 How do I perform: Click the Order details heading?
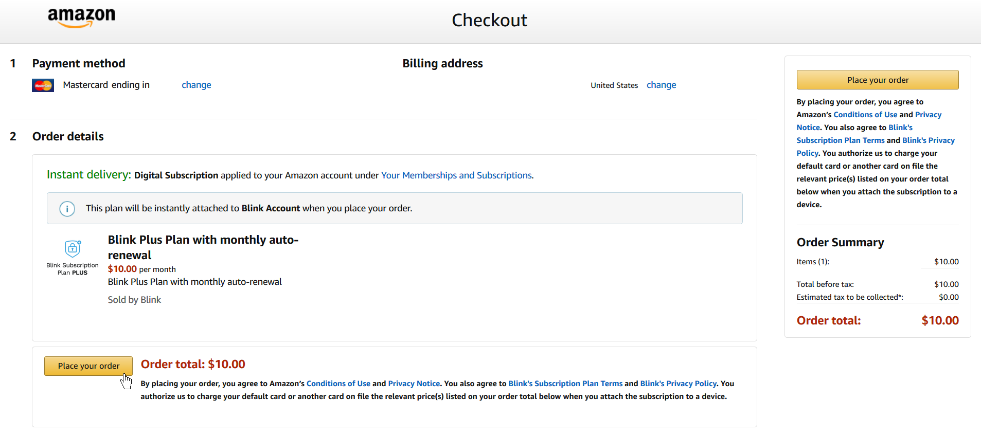pyautogui.click(x=68, y=136)
